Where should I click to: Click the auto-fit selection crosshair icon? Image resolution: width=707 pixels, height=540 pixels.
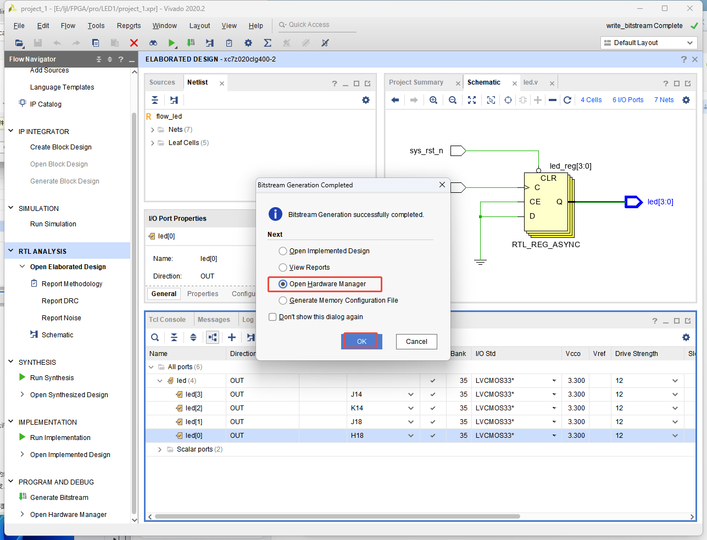[508, 100]
